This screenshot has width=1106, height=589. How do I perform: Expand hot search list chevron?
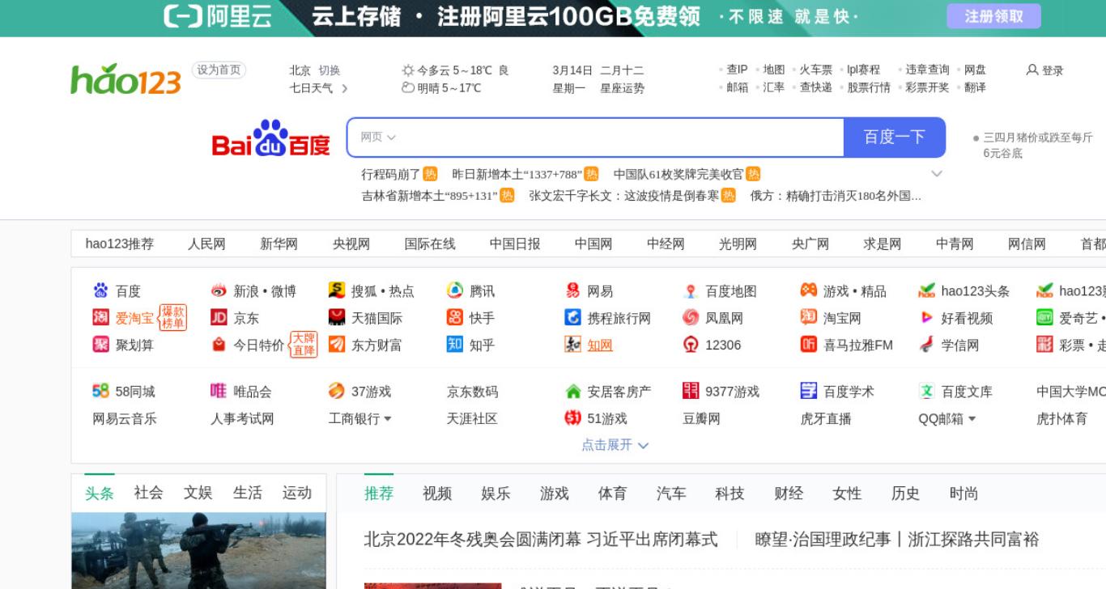tap(937, 173)
